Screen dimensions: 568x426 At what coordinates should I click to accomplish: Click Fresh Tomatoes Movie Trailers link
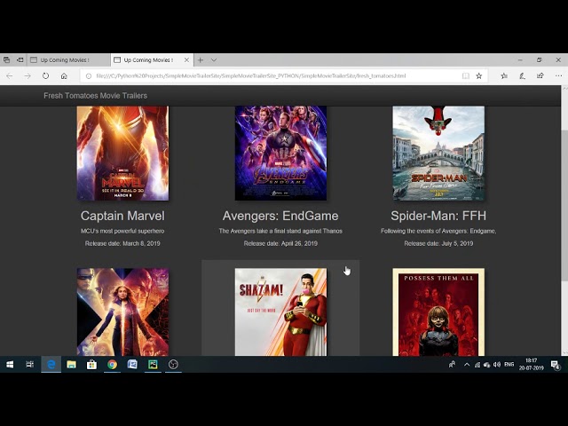(x=95, y=96)
